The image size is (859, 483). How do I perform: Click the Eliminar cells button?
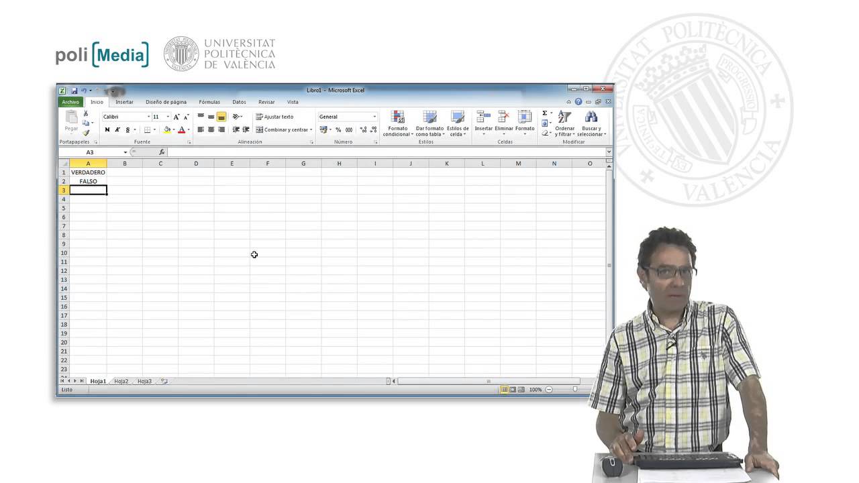coord(504,123)
